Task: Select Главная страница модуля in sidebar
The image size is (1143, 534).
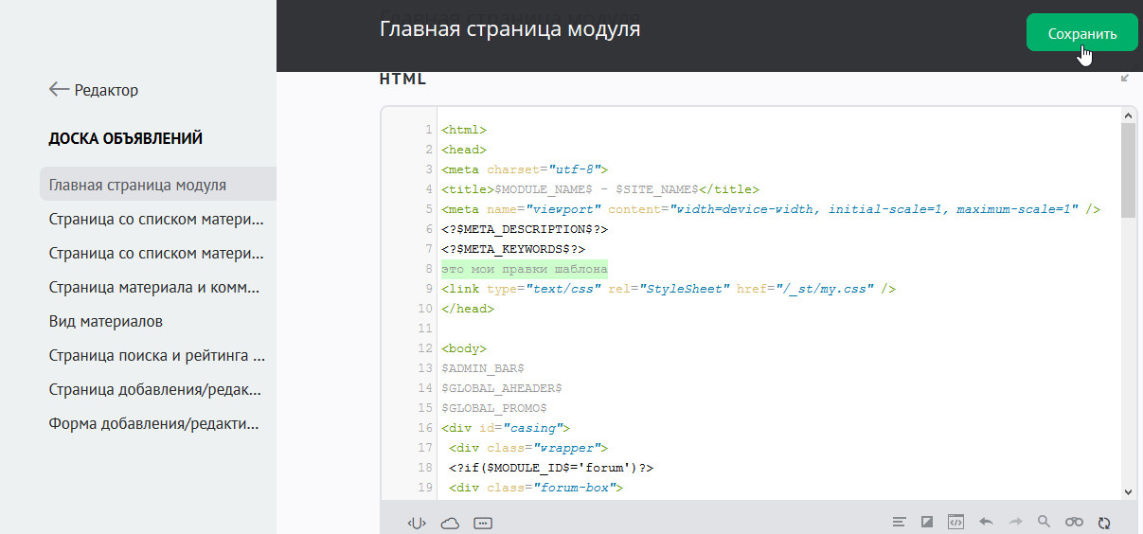Action: tap(137, 185)
